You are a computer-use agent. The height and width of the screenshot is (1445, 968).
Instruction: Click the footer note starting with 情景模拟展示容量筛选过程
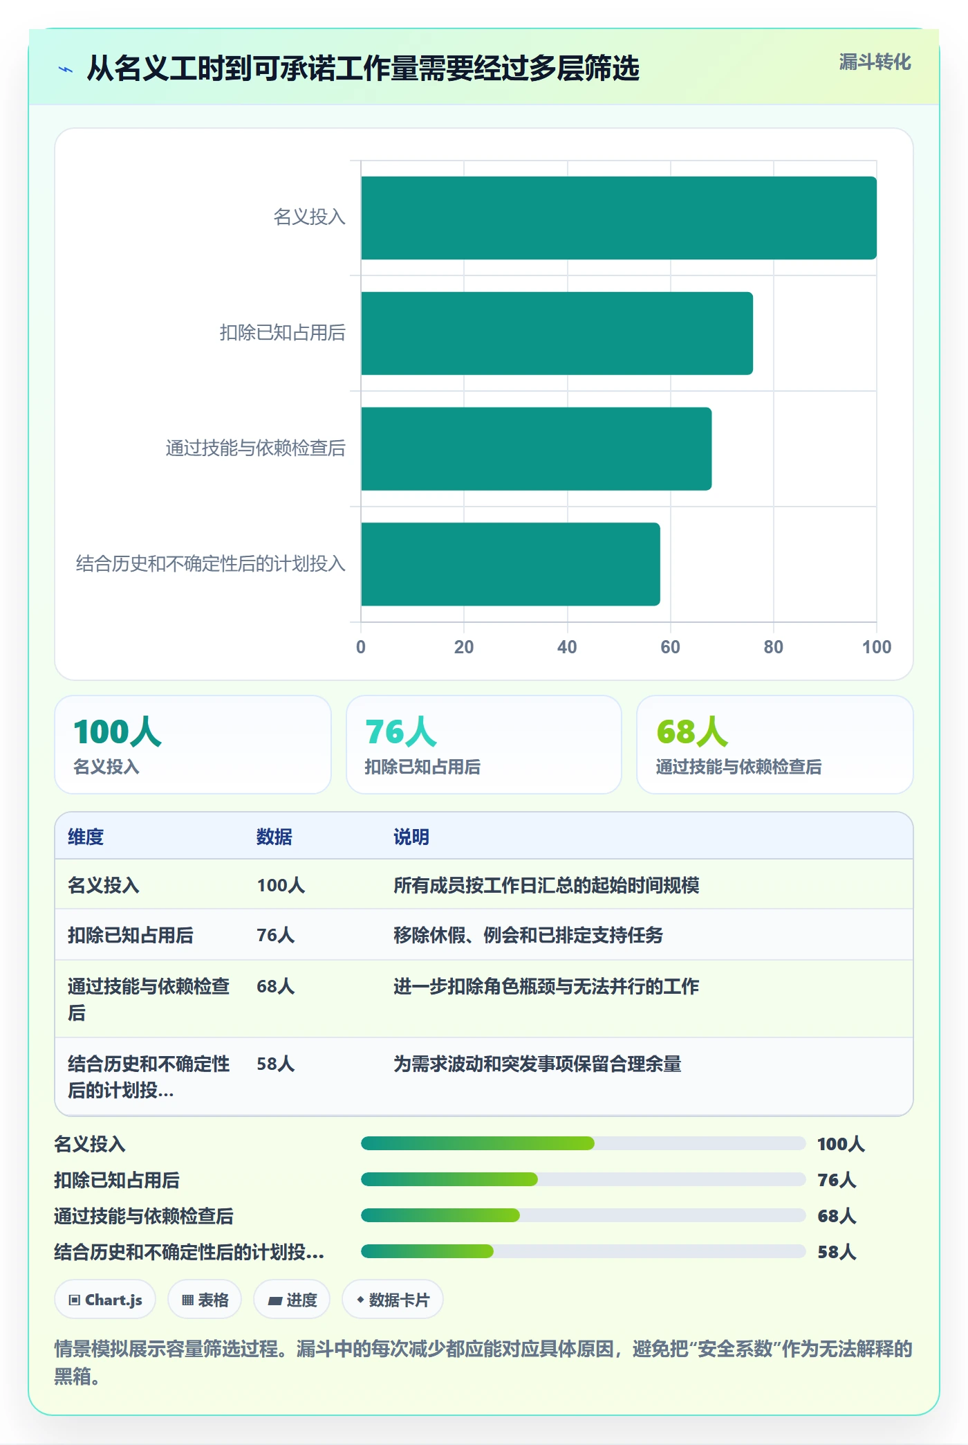tap(483, 1362)
